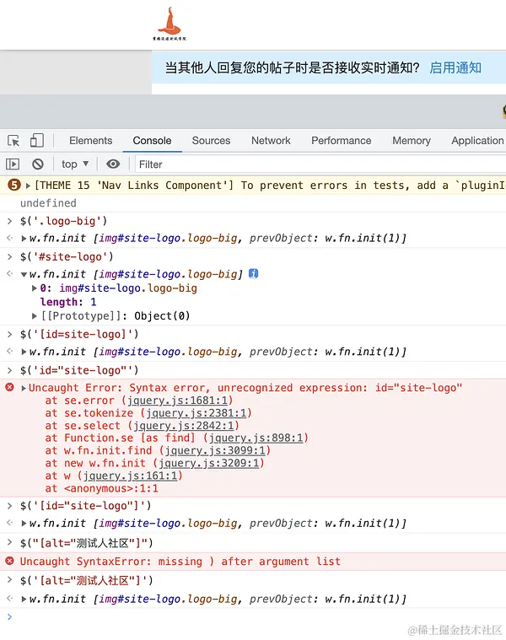Toggle the device toolbar icon
The image size is (506, 640).
[37, 141]
